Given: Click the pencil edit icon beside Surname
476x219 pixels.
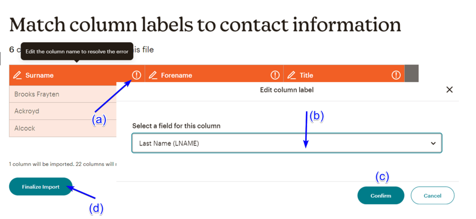Looking at the screenshot, I should coord(18,75).
